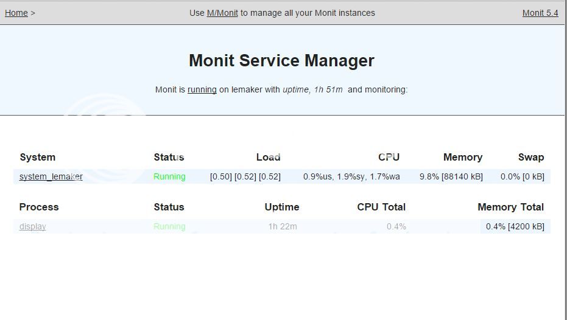
Task: Click the 0.4% [4200 kB] memory total value
Action: tap(515, 226)
